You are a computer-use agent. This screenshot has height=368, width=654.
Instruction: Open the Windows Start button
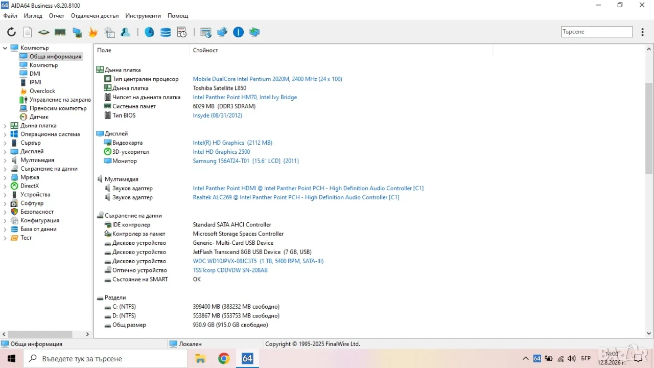click(x=11, y=358)
